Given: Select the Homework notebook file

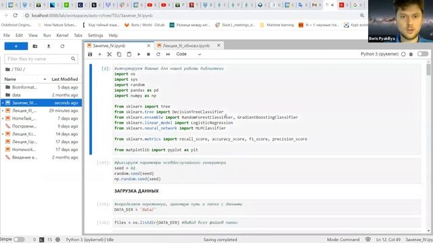Looking at the screenshot, I should pyautogui.click(x=41, y=150).
